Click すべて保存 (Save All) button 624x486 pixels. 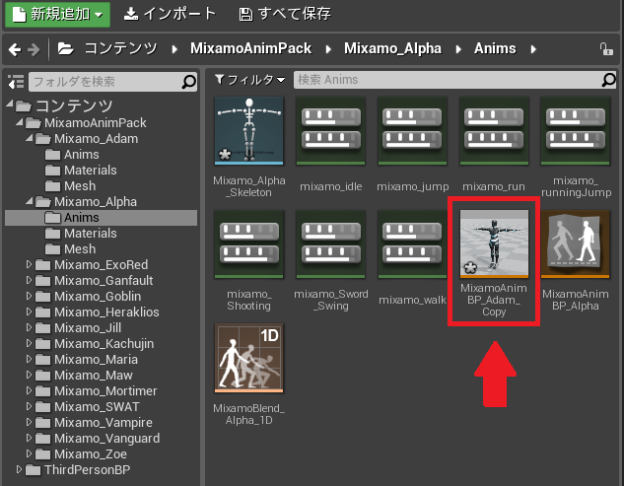pos(285,14)
